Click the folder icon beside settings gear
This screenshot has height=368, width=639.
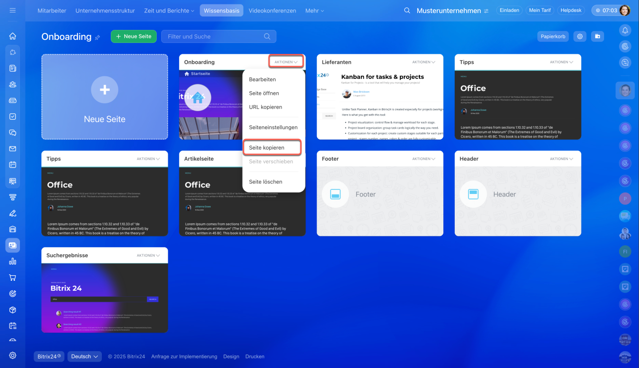(598, 36)
